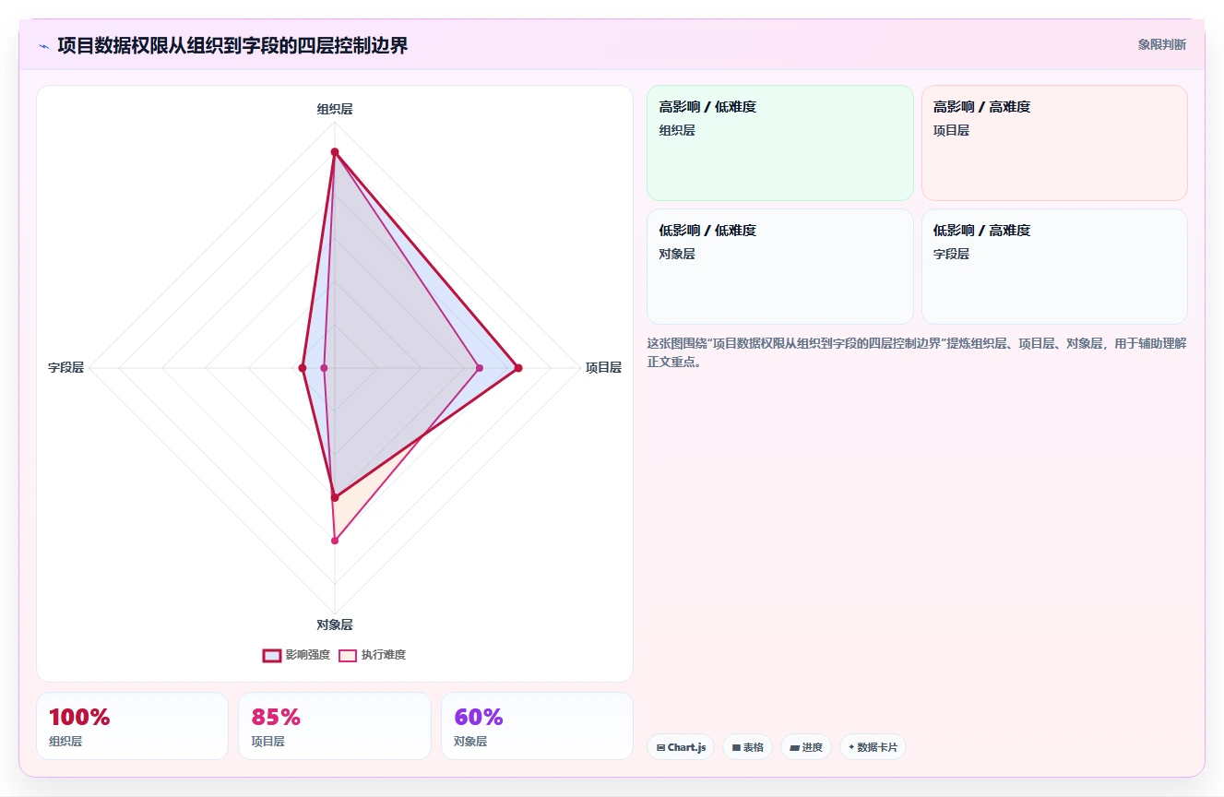Click the 数据卡片 tag chip
1224x797 pixels.
point(873,747)
